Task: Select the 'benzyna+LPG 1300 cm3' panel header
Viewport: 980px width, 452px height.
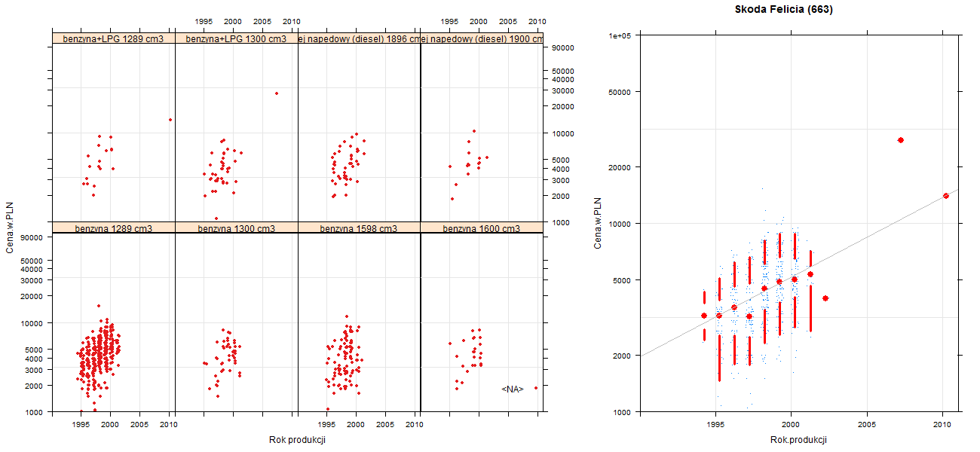Action: pyautogui.click(x=236, y=38)
